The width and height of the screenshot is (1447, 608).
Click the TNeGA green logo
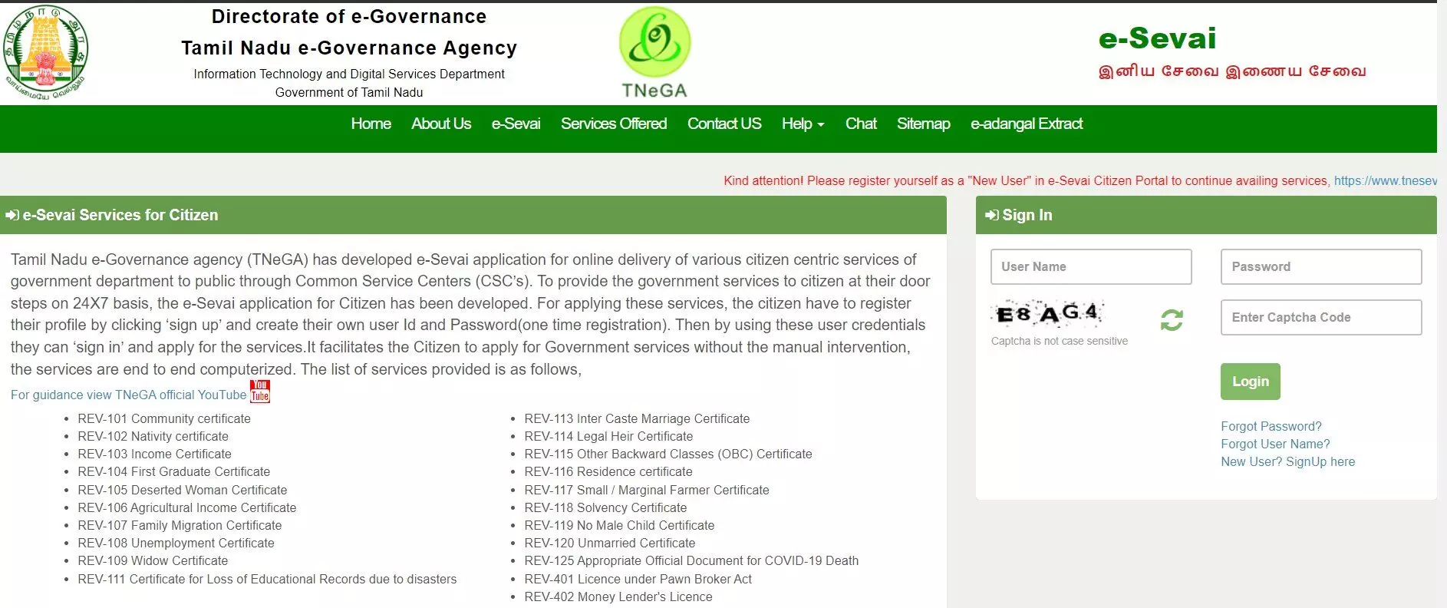[x=654, y=43]
